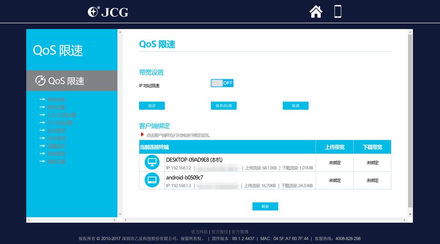The width and height of the screenshot is (440, 244).
Task: Click the 取消 button
Action: 296,106
